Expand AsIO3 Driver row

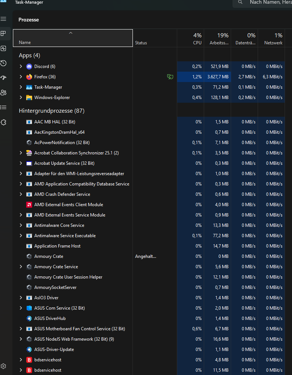coord(21,298)
